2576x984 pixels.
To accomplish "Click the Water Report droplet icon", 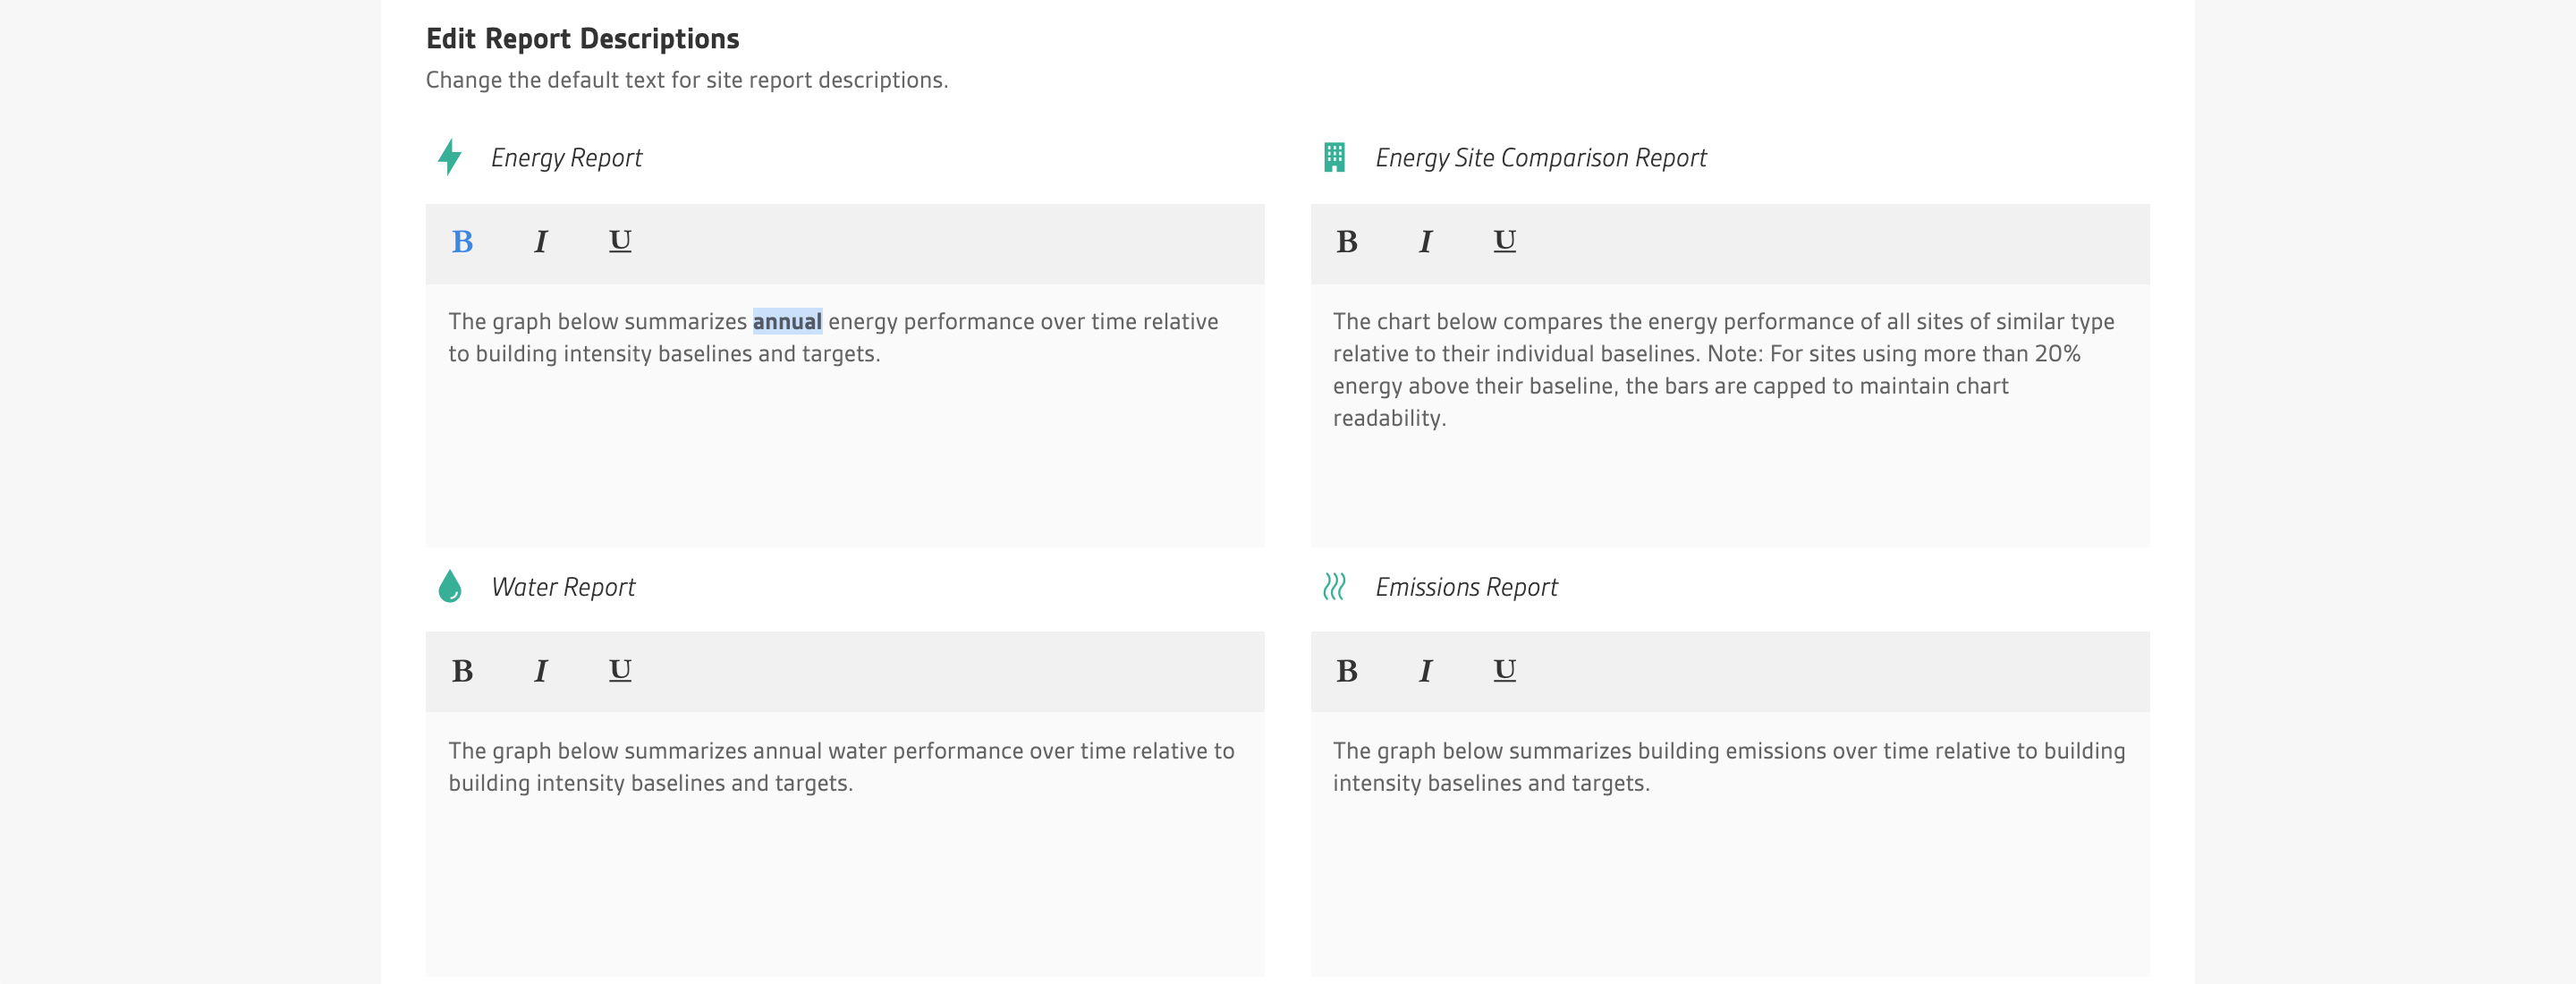I will 450,586.
